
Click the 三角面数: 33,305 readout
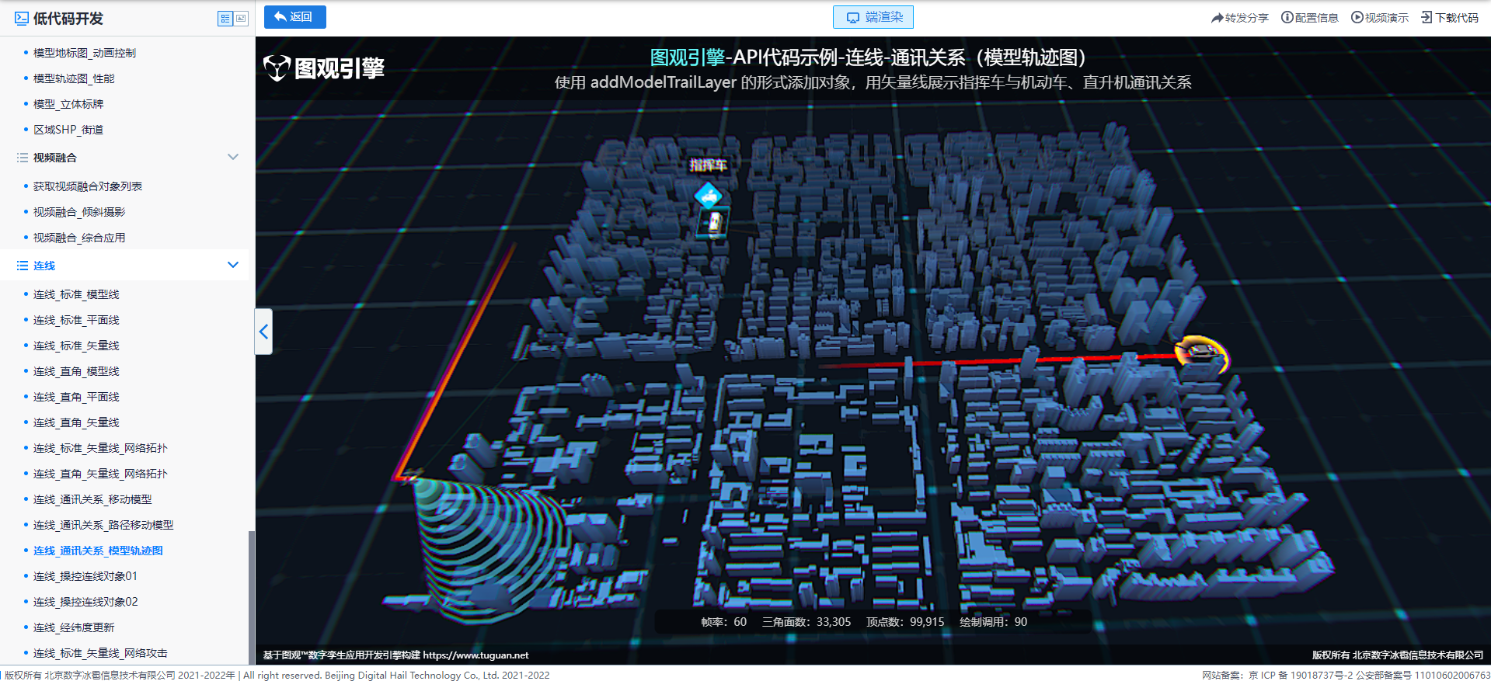[x=806, y=622]
